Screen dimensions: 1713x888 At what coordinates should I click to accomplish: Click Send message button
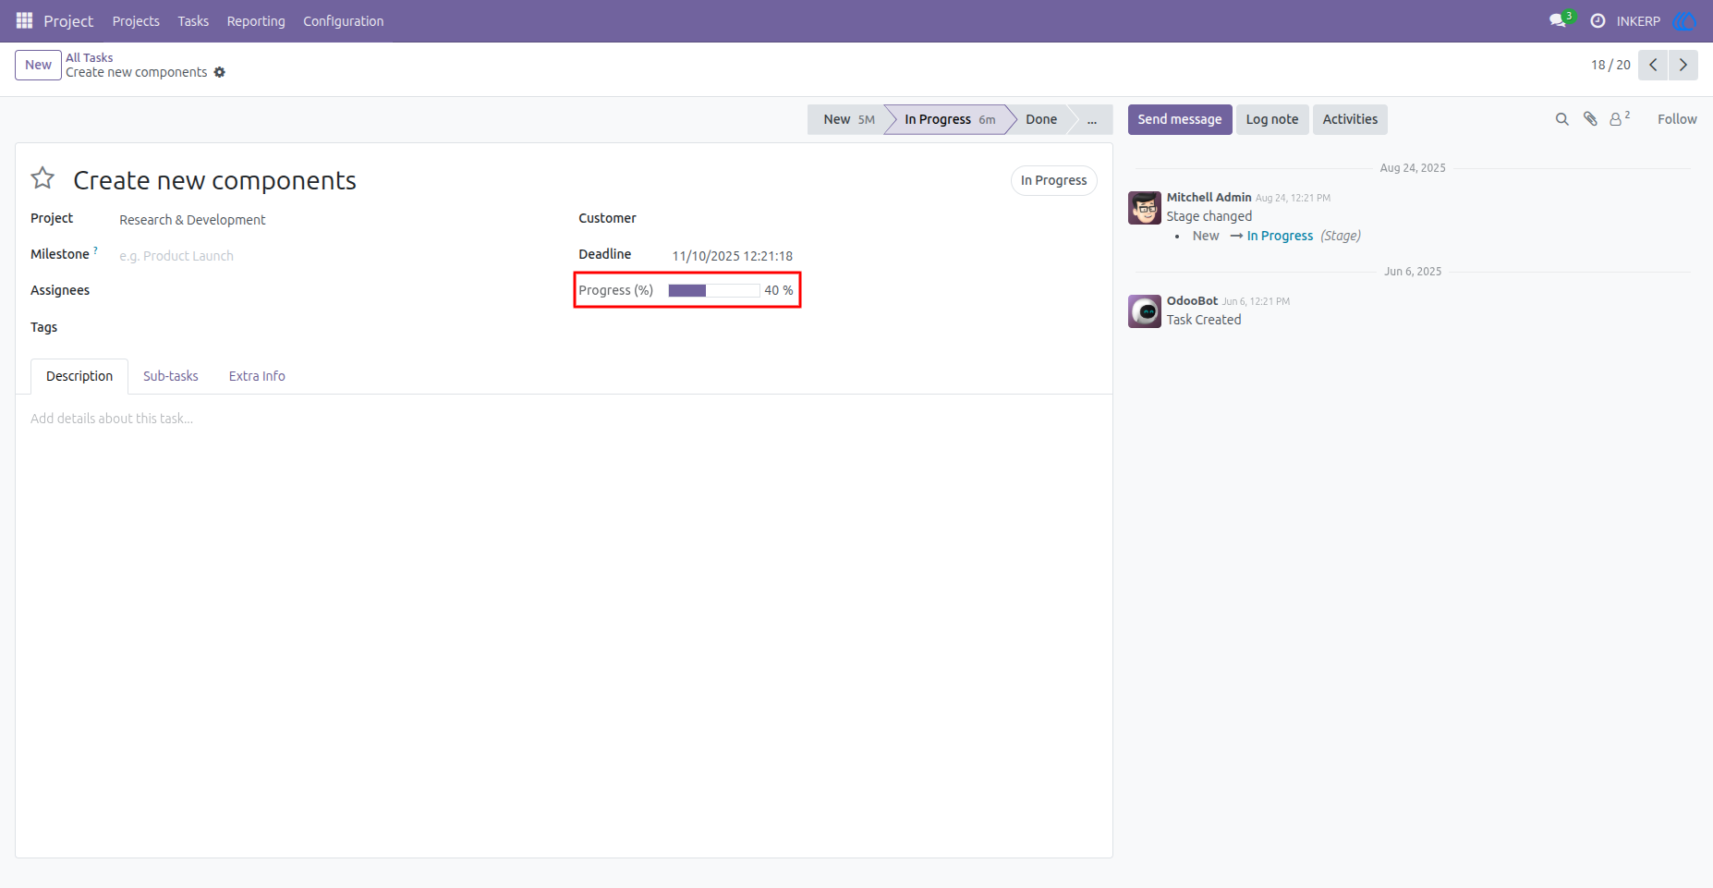1180,119
